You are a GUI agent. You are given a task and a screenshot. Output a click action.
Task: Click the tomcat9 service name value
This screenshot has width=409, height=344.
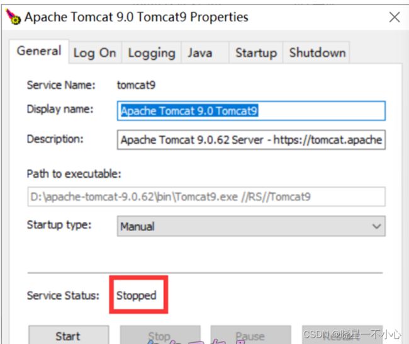pyautogui.click(x=136, y=85)
